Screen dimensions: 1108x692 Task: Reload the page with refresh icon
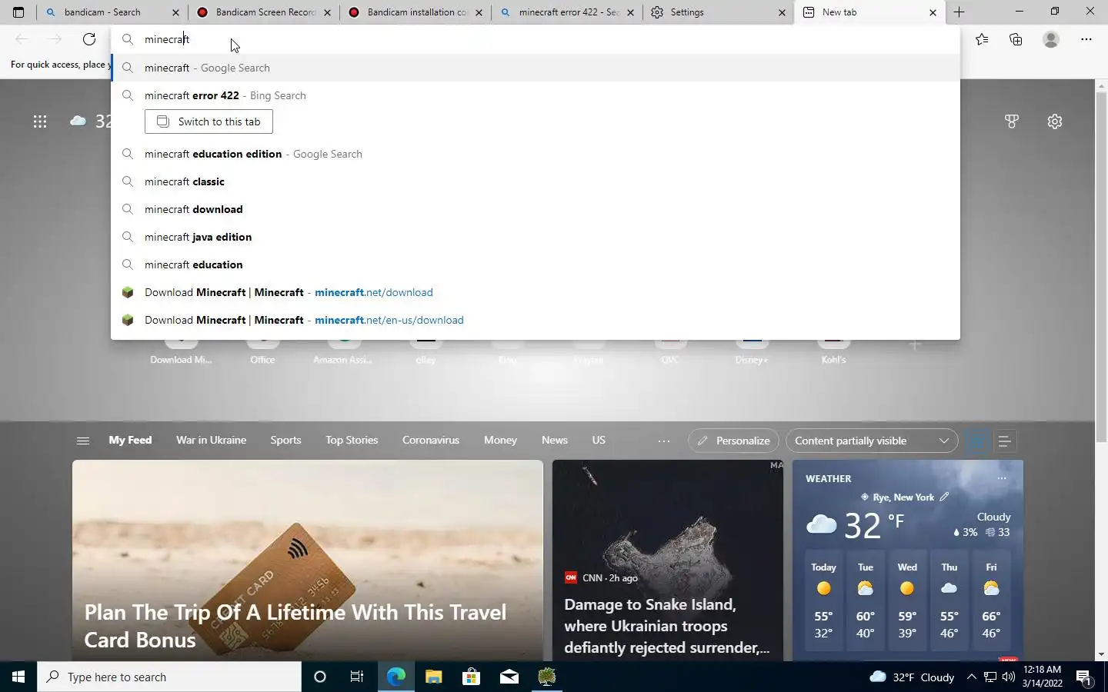coord(89,39)
